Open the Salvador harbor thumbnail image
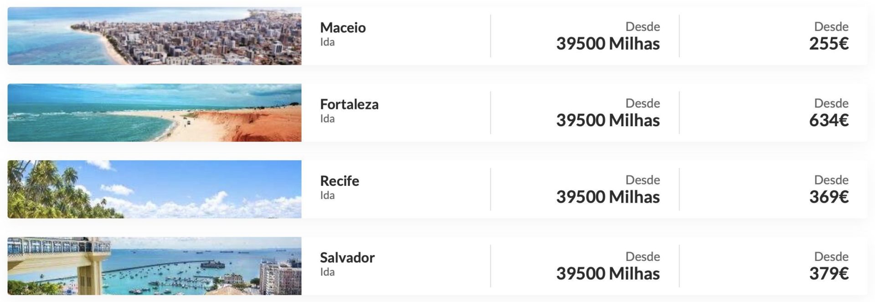This screenshot has width=875, height=302. 154,266
